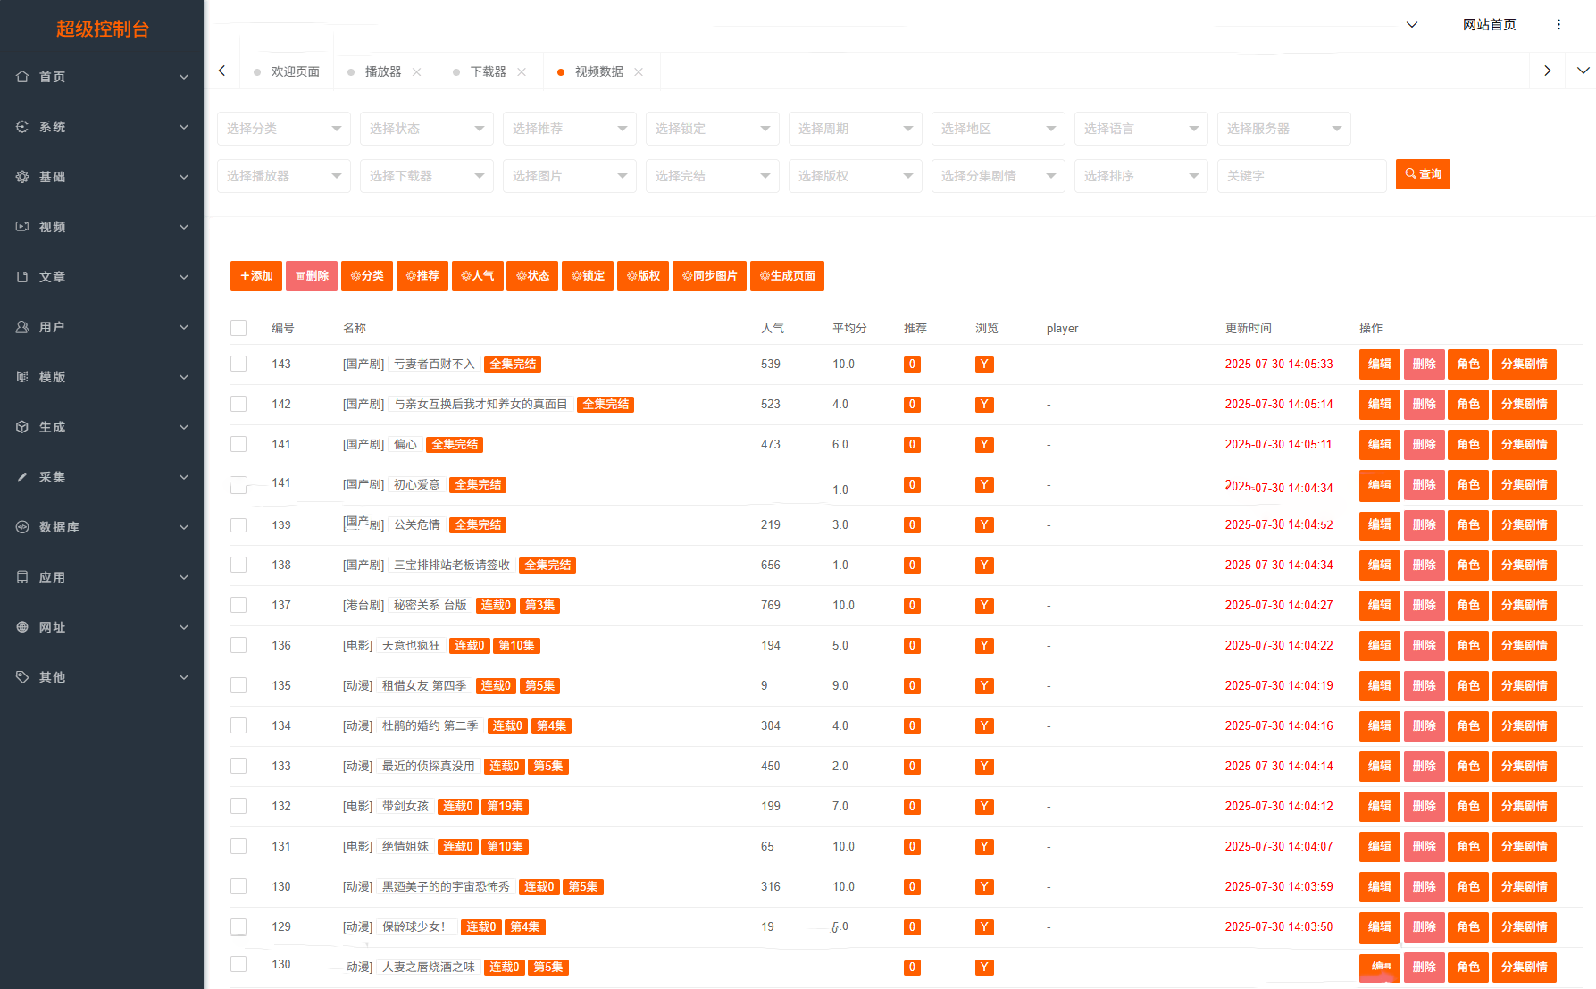
Task: Click 编辑 on row 143
Action: [x=1379, y=364]
